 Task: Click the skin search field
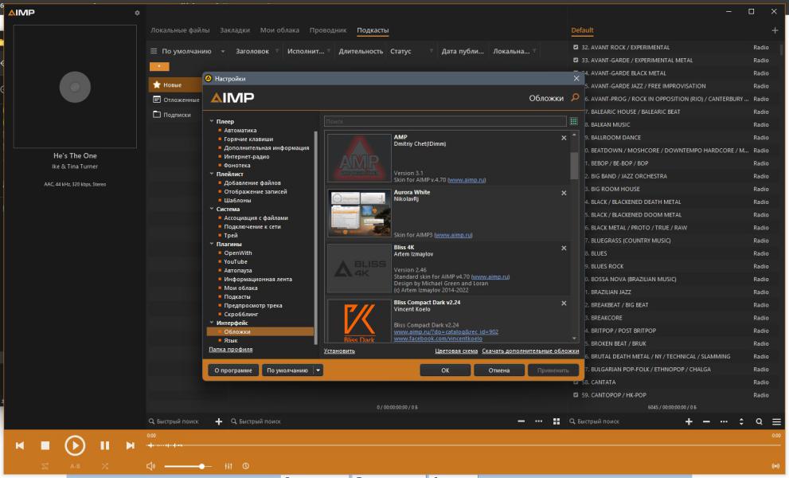(x=445, y=121)
